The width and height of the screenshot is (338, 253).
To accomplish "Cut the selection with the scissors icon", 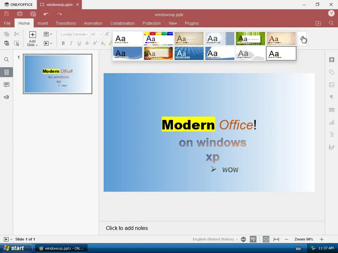I will pyautogui.click(x=17, y=34).
